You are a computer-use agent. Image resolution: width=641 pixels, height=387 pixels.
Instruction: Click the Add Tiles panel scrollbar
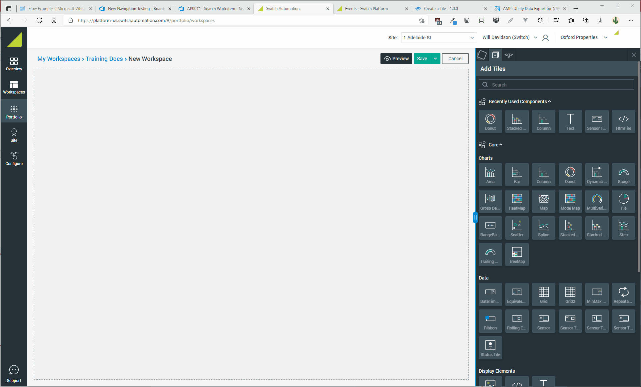point(639,166)
